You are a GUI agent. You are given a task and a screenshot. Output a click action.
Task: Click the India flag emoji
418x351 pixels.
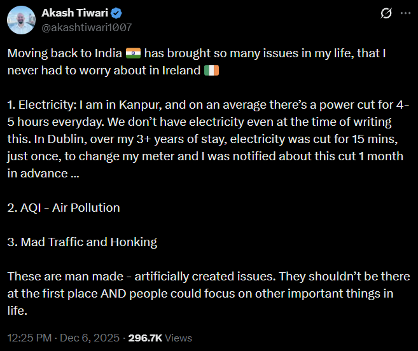click(133, 53)
